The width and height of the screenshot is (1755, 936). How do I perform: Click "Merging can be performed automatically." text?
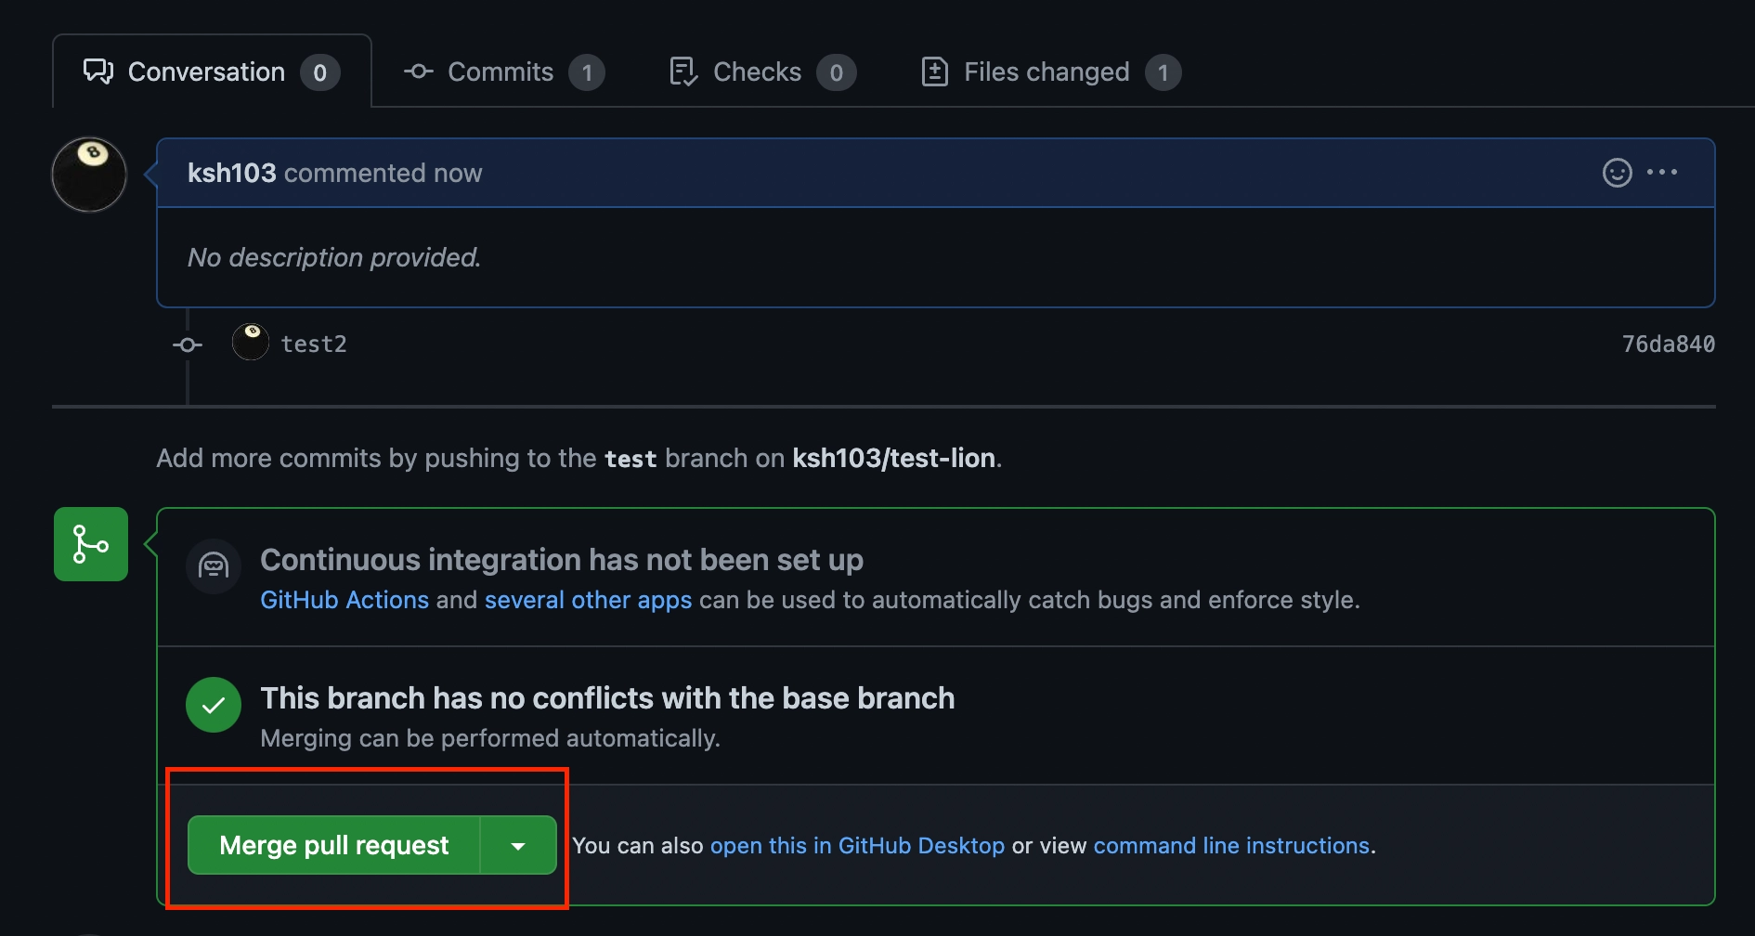(x=490, y=738)
